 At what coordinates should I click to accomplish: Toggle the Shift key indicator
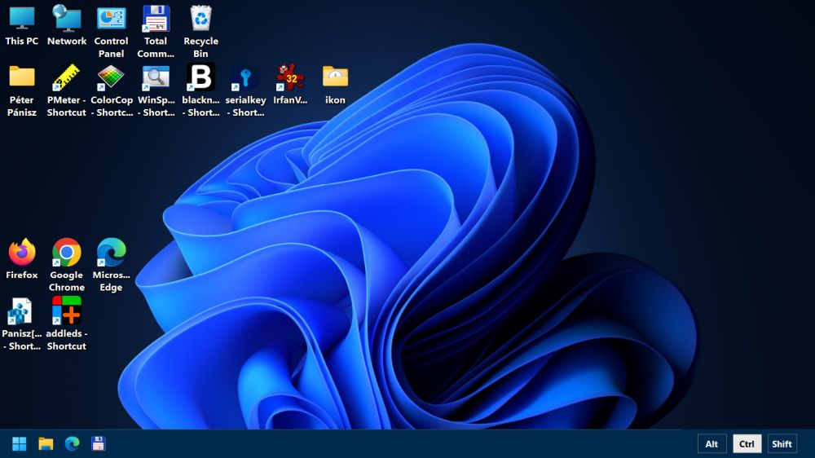coord(782,444)
